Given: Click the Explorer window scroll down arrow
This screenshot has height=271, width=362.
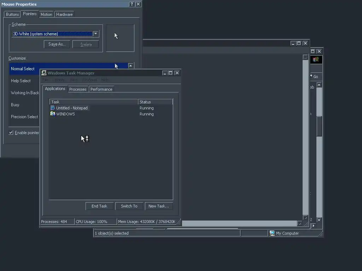Looking at the screenshot, I should [319, 220].
